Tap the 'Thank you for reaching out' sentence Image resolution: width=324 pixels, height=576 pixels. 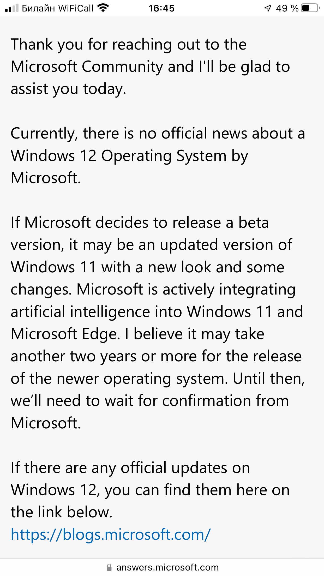129,44
